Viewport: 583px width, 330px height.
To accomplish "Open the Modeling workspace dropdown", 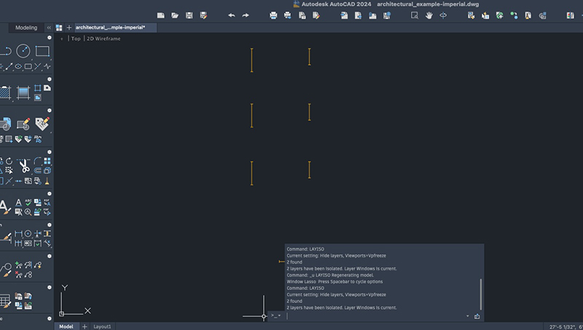I will (26, 28).
